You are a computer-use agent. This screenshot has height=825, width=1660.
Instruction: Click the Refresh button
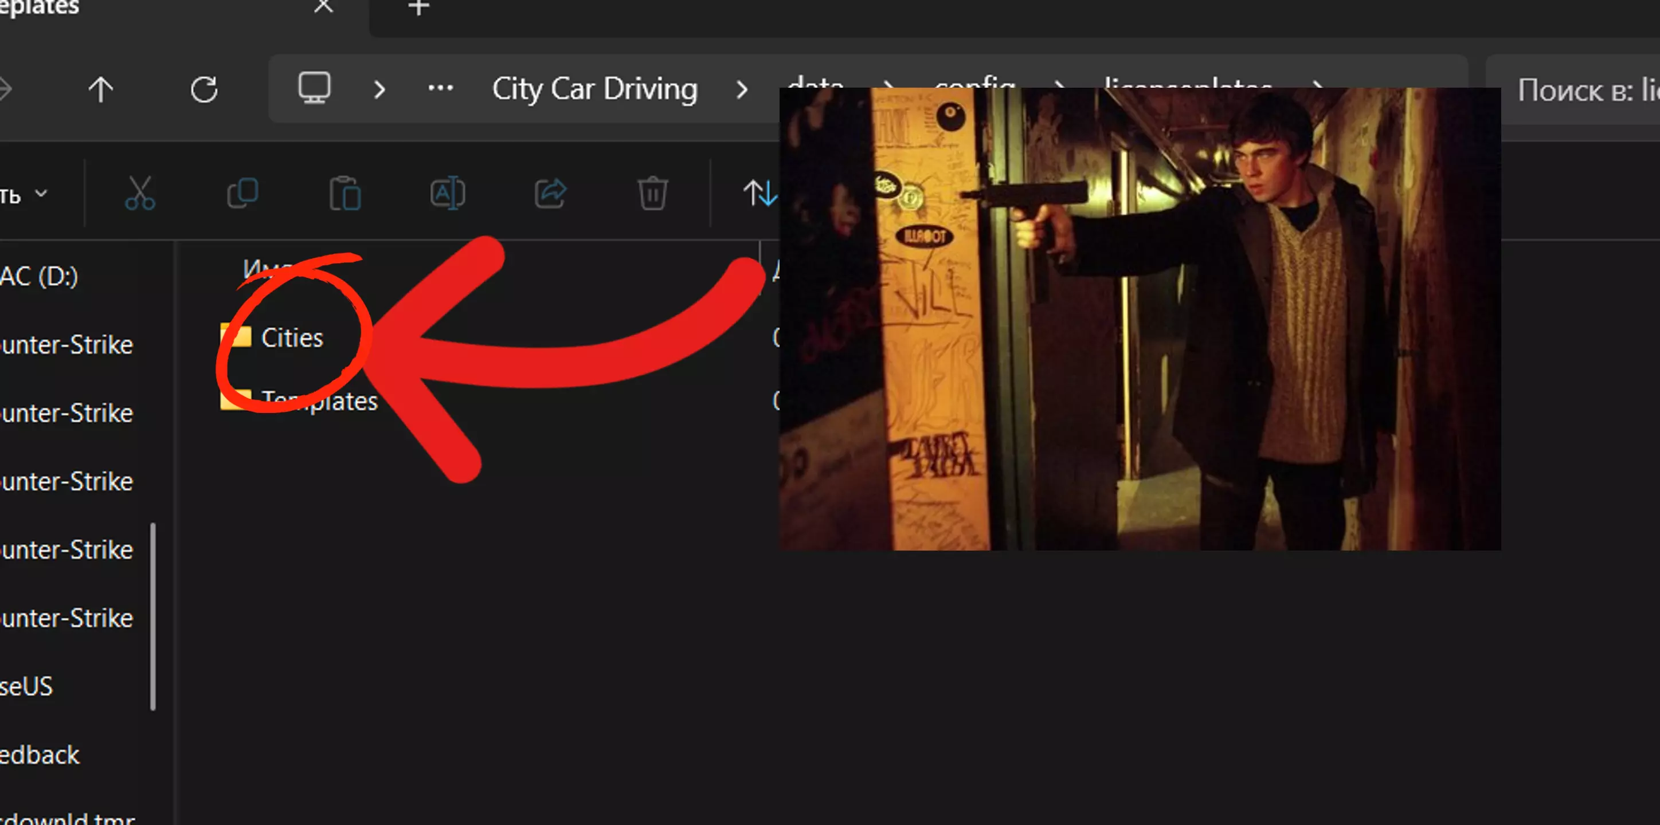pyautogui.click(x=204, y=89)
